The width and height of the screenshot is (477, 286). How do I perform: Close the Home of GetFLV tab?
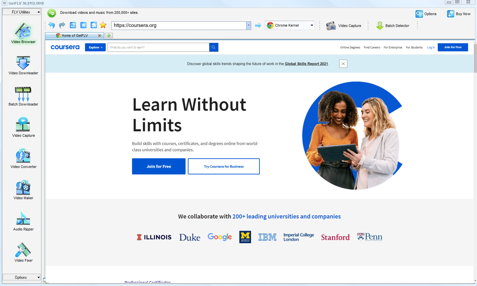(x=99, y=36)
